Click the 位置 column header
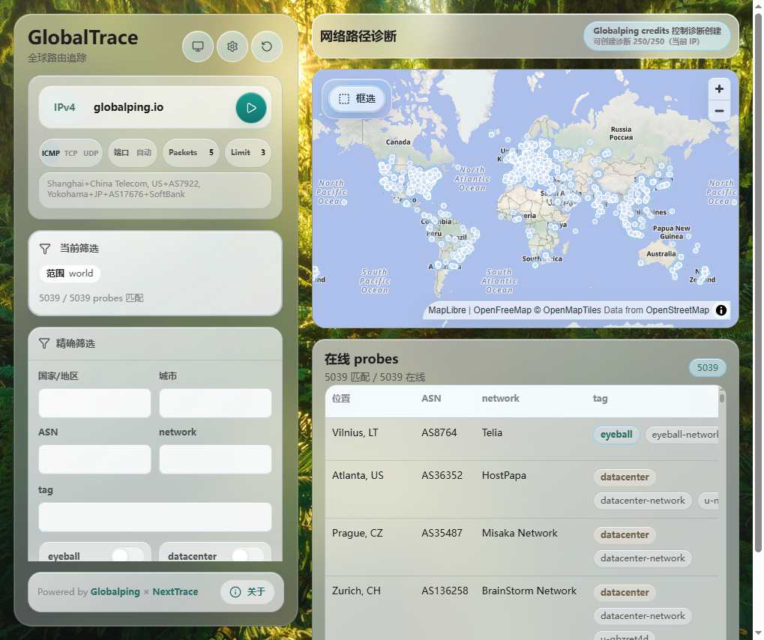 tap(341, 399)
